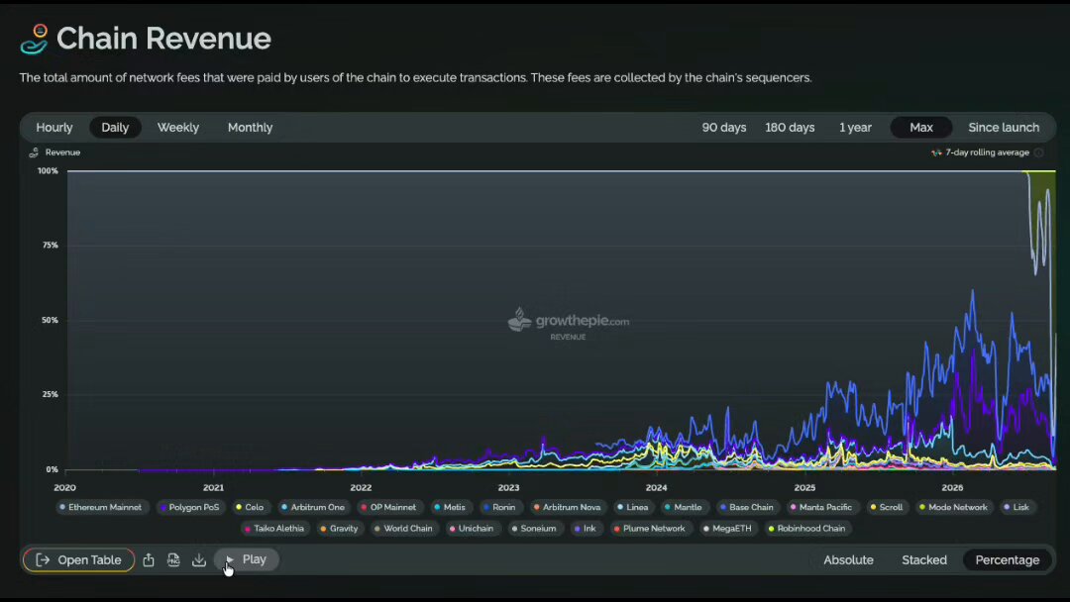This screenshot has width=1070, height=602.
Task: Toggle Soneium legend item
Action: [534, 529]
